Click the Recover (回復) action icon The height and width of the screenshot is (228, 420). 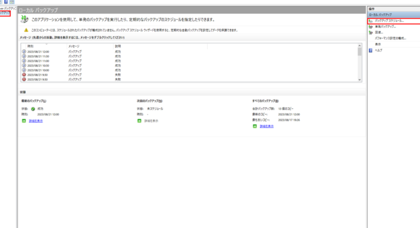[371, 32]
